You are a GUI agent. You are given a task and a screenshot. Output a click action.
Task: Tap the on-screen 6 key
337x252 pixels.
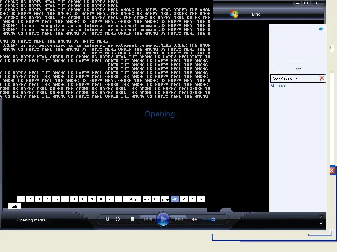65,199
